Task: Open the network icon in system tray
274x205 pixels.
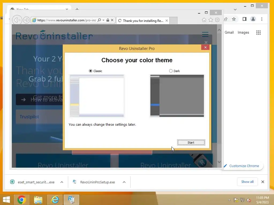Action: pyautogui.click(x=242, y=200)
